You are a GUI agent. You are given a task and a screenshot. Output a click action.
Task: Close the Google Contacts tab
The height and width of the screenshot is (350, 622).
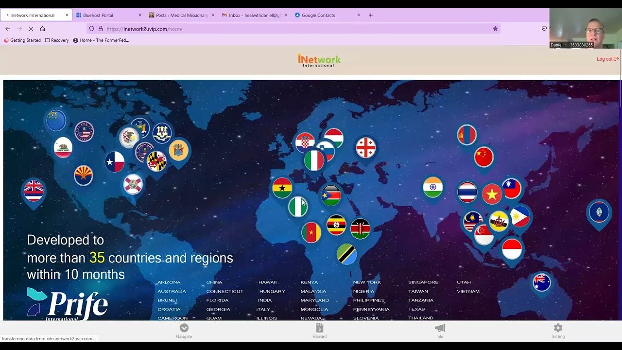click(359, 15)
